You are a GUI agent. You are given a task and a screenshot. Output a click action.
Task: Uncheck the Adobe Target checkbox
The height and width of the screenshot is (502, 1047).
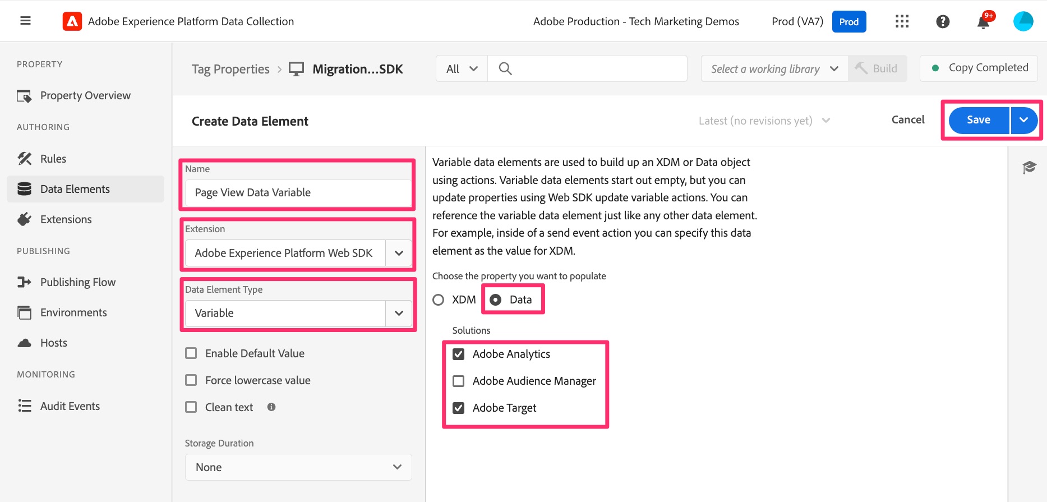click(x=459, y=408)
